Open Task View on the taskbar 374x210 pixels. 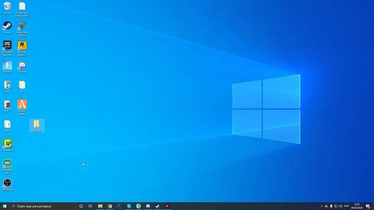91,206
